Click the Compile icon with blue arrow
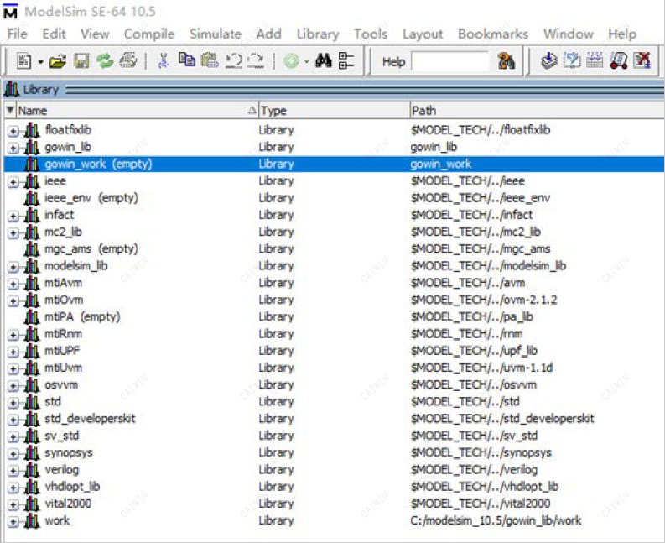Image resolution: width=665 pixels, height=543 pixels. click(x=549, y=60)
